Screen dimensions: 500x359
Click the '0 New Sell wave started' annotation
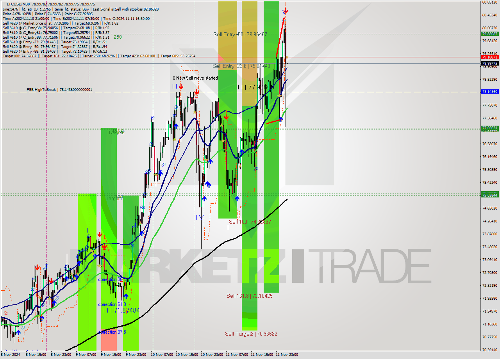(195, 78)
